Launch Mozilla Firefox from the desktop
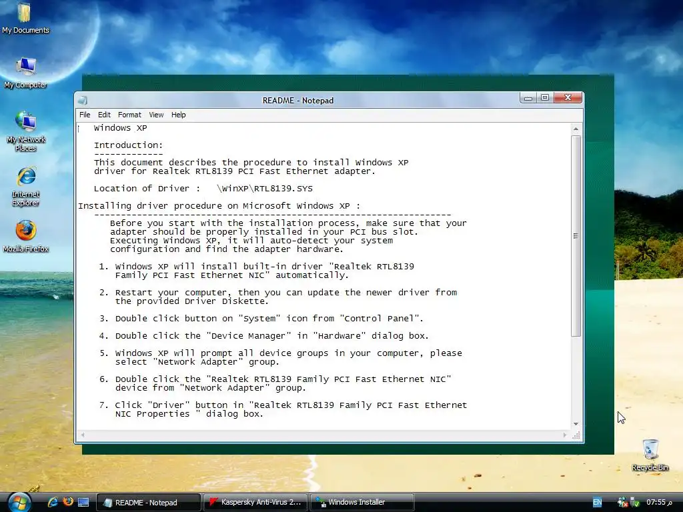The width and height of the screenshot is (683, 512). [26, 237]
